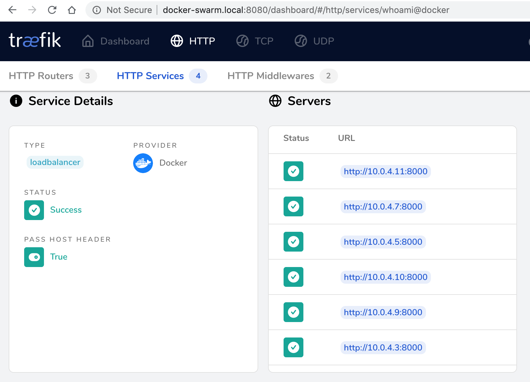
Task: Click the Servers globe icon
Action: tap(275, 101)
